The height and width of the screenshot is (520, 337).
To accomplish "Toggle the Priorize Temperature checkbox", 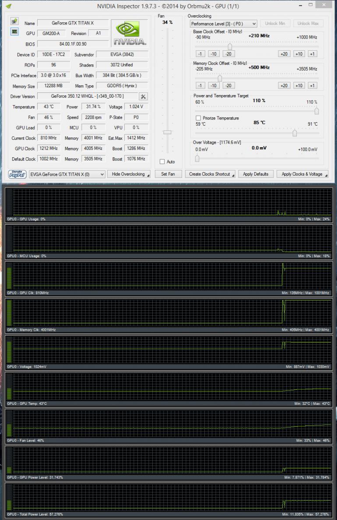I will 198,118.
